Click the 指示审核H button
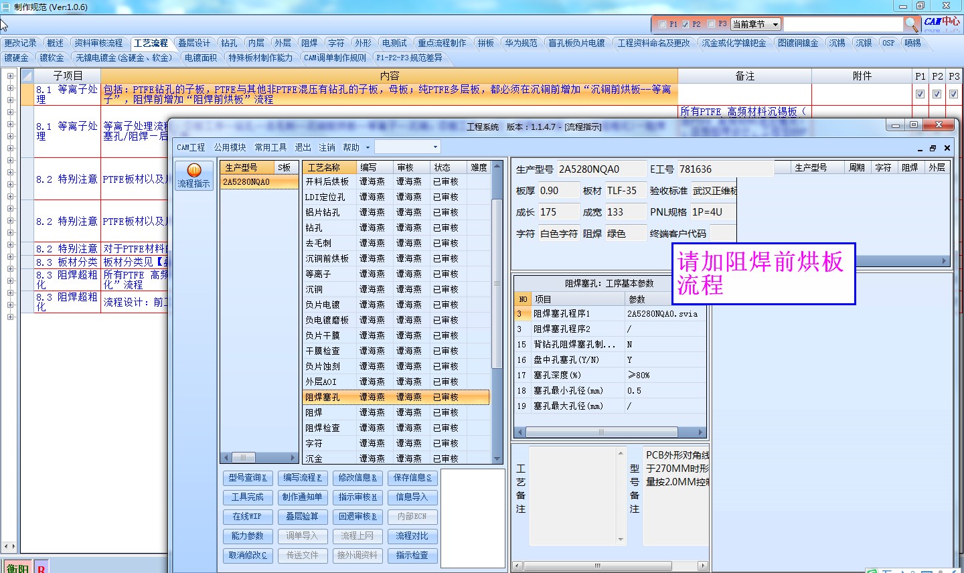Viewport: 964px width, 573px height. (357, 497)
